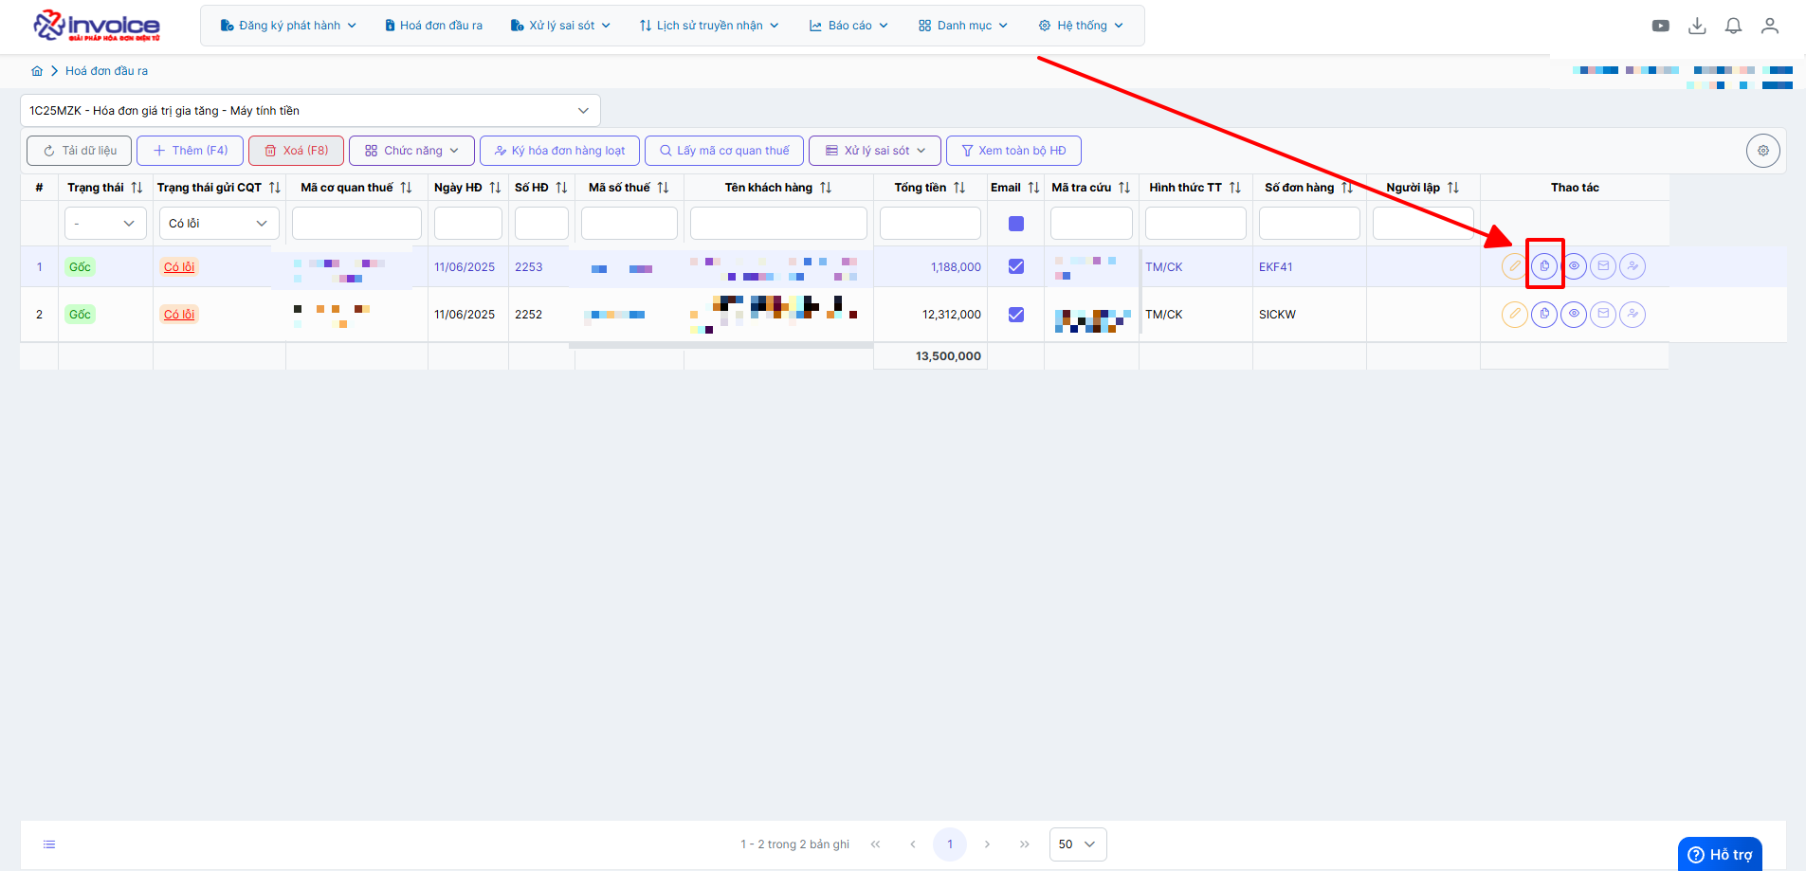
Task: Expand the Chức năng dropdown button
Action: tap(411, 151)
